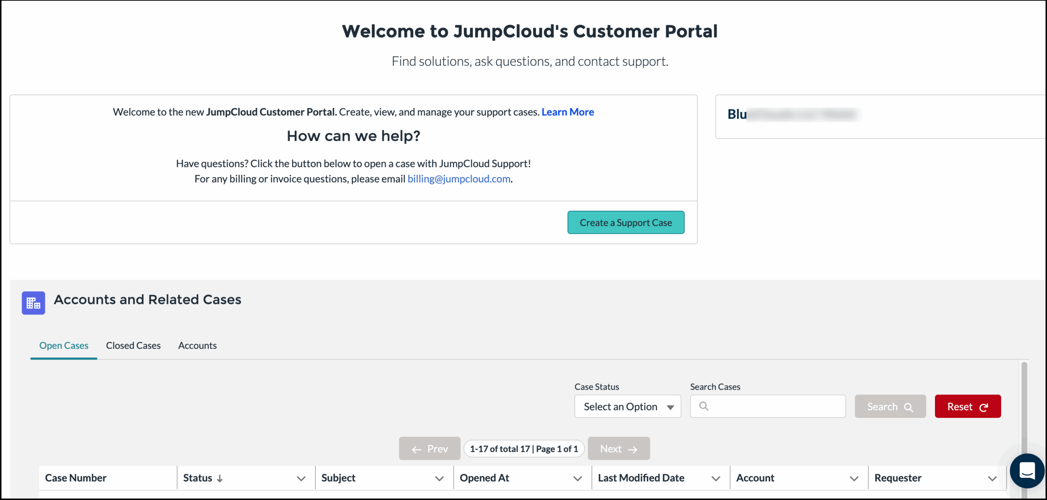
Task: Click the Accounts and Related Cases building icon
Action: pos(33,303)
